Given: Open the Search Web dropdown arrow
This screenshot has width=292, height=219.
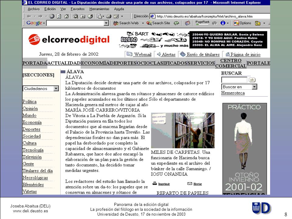Looking at the screenshot, I should pyautogui.click(x=143, y=23).
